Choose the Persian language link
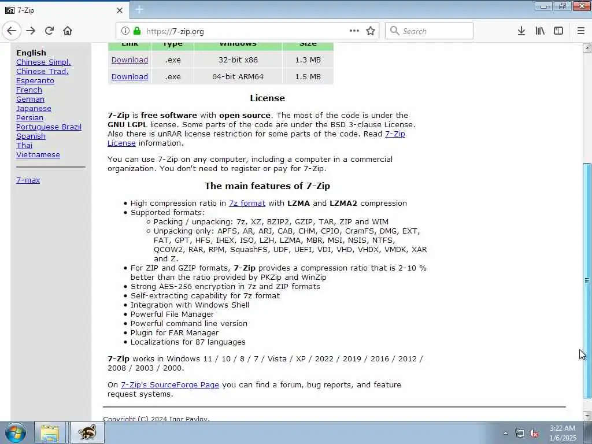Viewport: 592px width, 444px height. coord(29,118)
